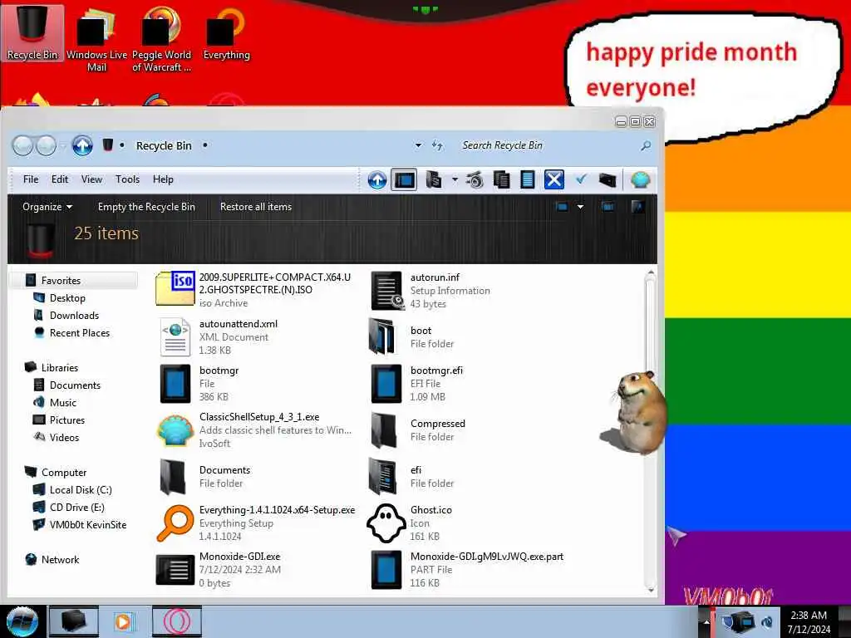Open the recent pages arrow after Forward
851x638 pixels.
(62, 146)
